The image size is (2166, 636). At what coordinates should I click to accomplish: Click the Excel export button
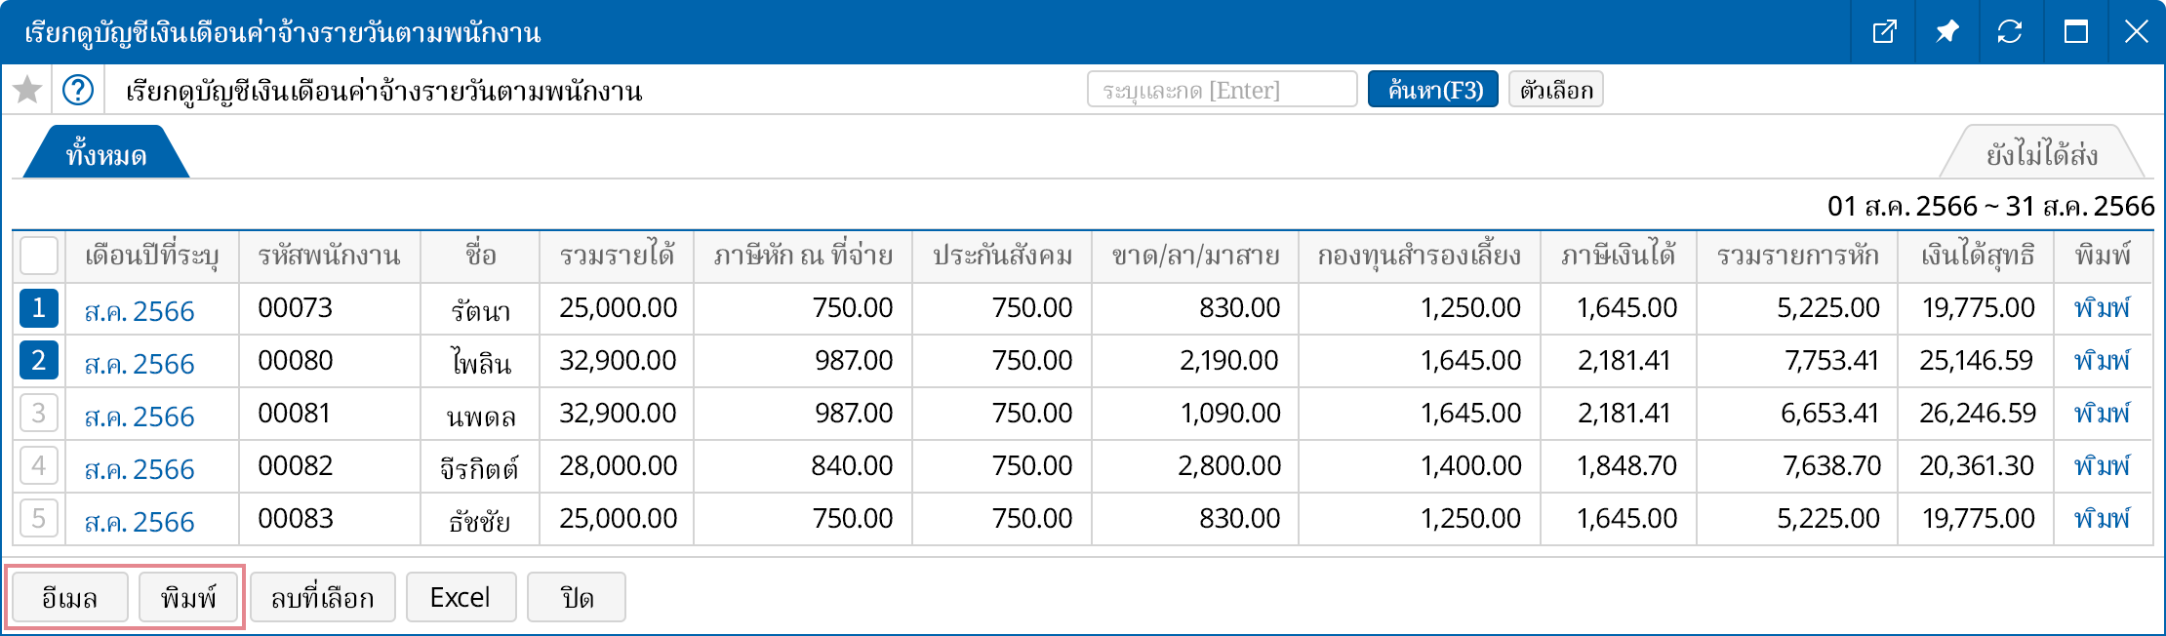click(461, 597)
